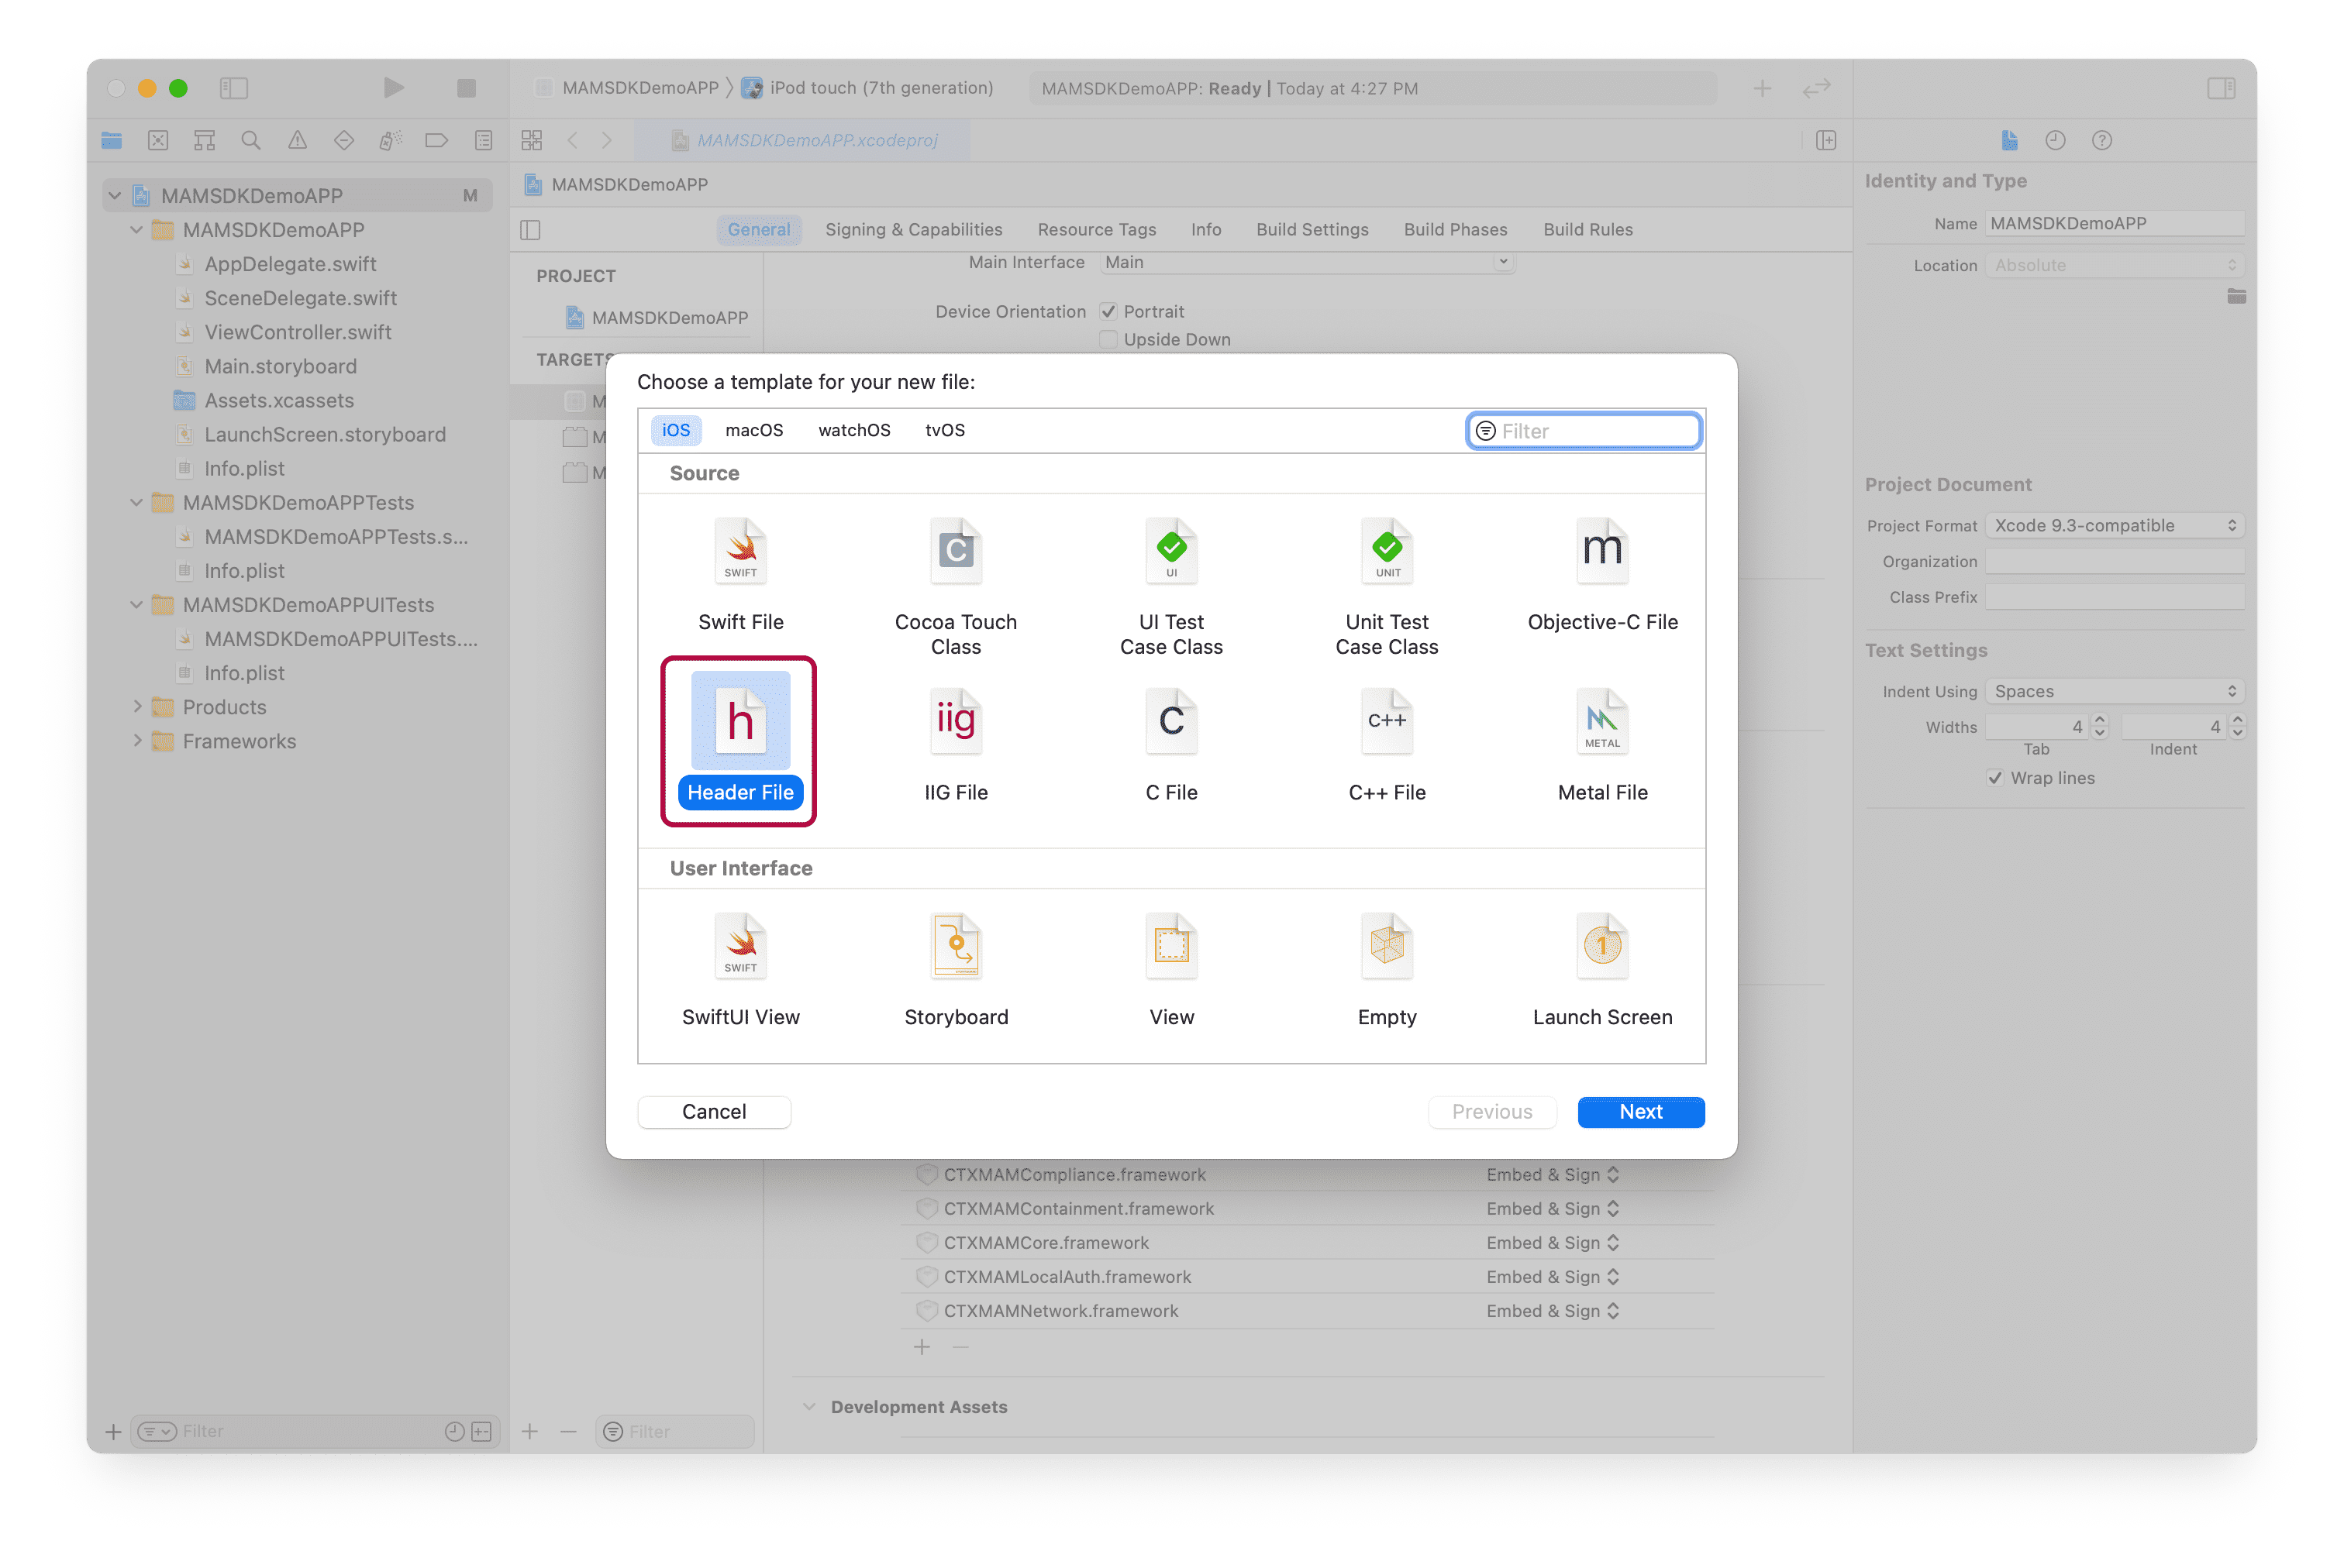
Task: Select the Objective-C File template
Action: point(1601,551)
